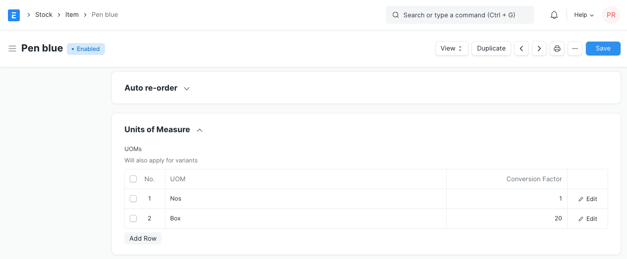Screen dimensions: 627x259
Task: Open the View dropdown
Action: tap(452, 49)
